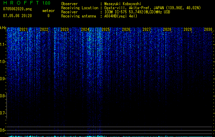Screen dimensions: 215x137
Task: Click the 2023 time marker
Action: pos(65,29)
